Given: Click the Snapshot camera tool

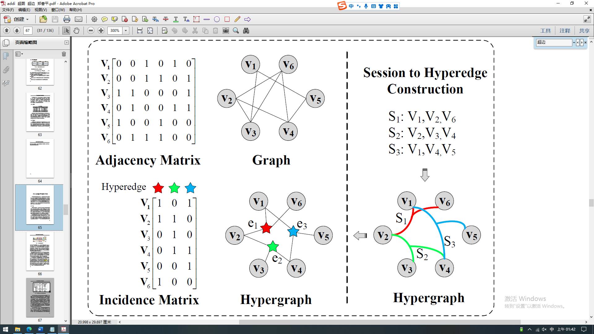Looking at the screenshot, I should click(x=226, y=31).
